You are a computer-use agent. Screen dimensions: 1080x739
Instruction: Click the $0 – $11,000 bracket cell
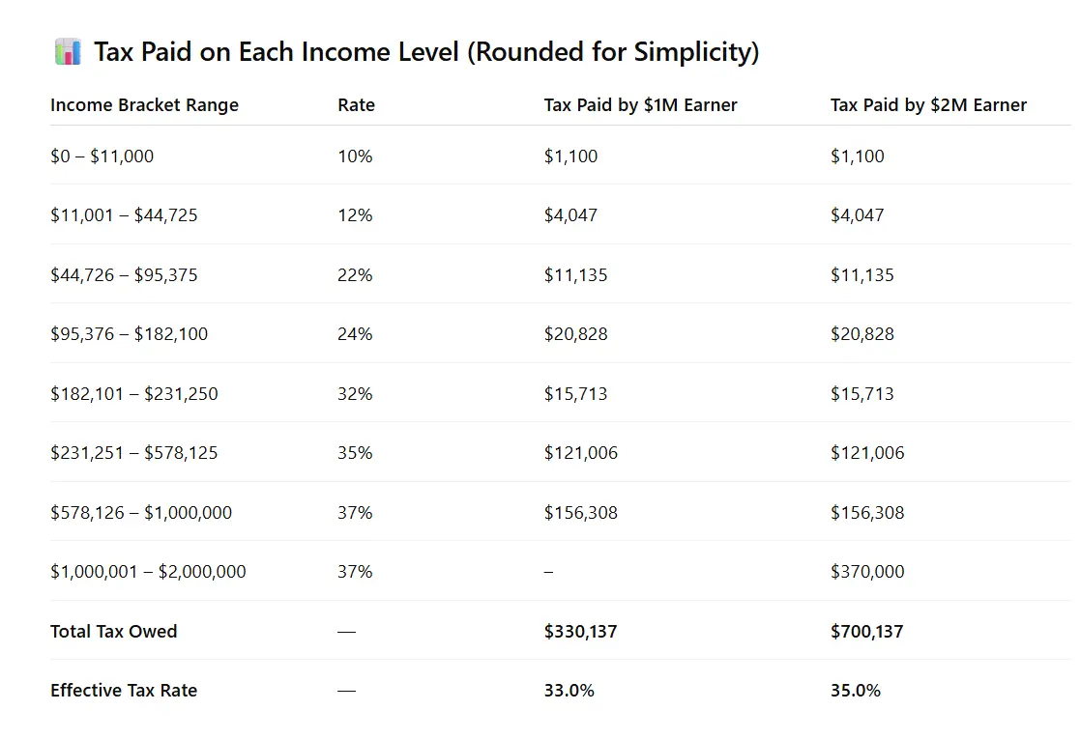[102, 156]
